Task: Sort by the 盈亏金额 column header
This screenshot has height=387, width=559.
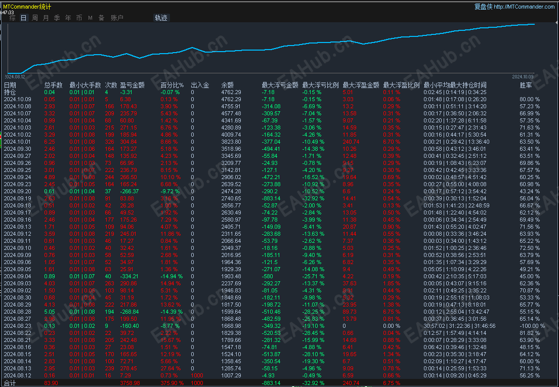Action: [132, 85]
